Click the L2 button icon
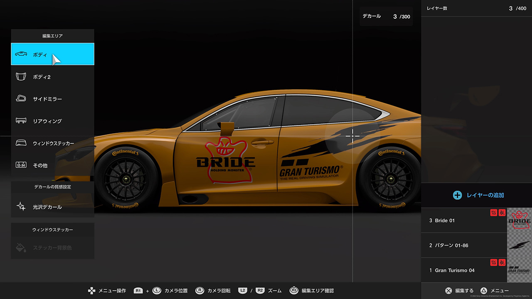The height and width of the screenshot is (299, 532). tap(243, 291)
